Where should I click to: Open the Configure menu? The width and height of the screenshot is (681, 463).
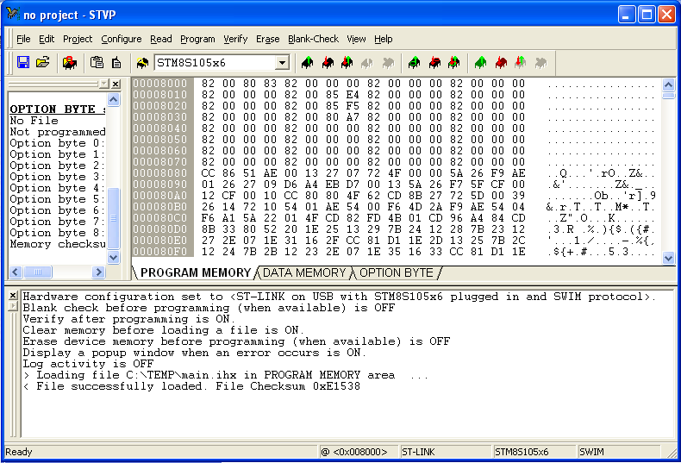click(122, 39)
